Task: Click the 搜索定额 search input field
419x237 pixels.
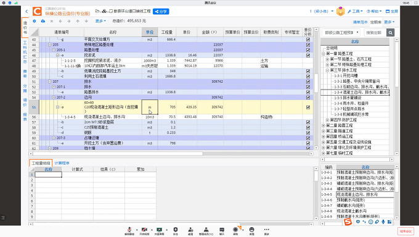Action: [x=375, y=33]
